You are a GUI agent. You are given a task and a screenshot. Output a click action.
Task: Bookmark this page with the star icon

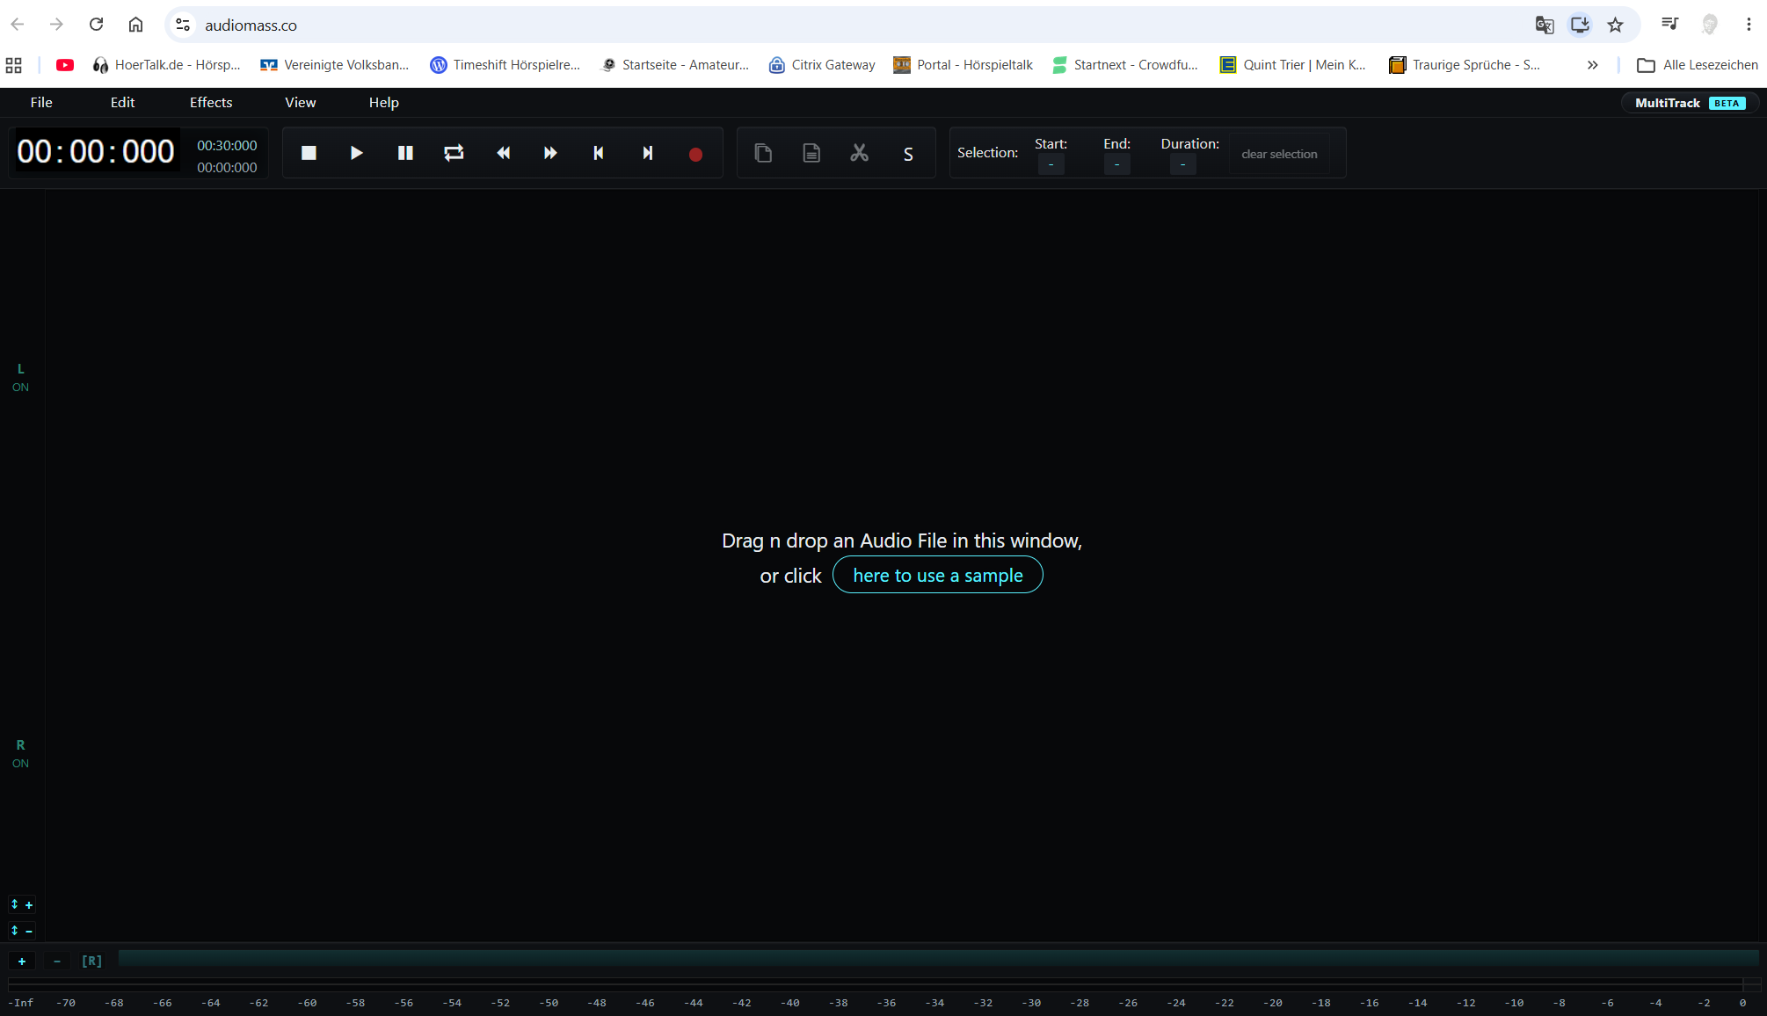click(1615, 25)
